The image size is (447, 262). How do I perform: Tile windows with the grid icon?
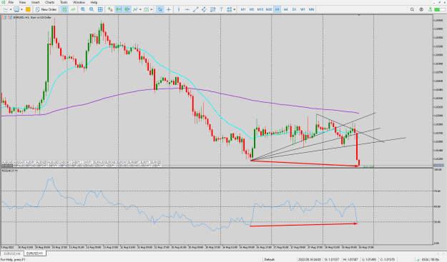pyautogui.click(x=100, y=9)
